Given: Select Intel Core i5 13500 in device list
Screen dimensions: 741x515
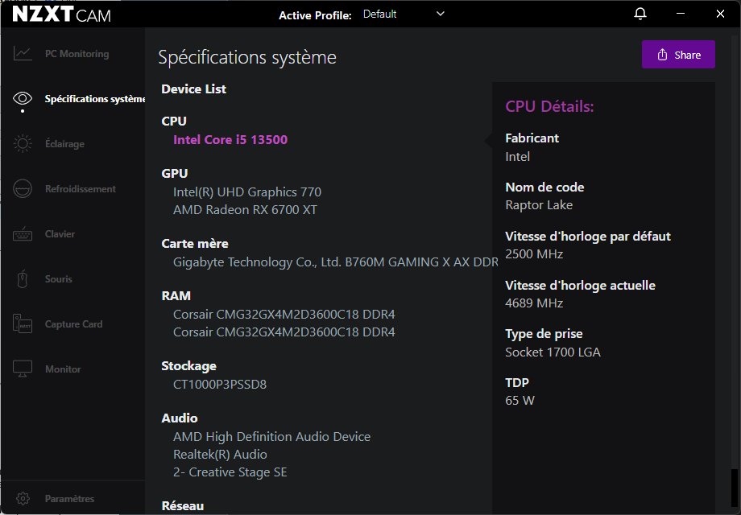Looking at the screenshot, I should coord(230,140).
